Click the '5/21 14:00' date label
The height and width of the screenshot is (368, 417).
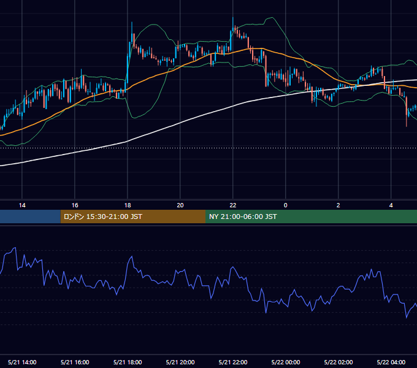tap(22, 362)
